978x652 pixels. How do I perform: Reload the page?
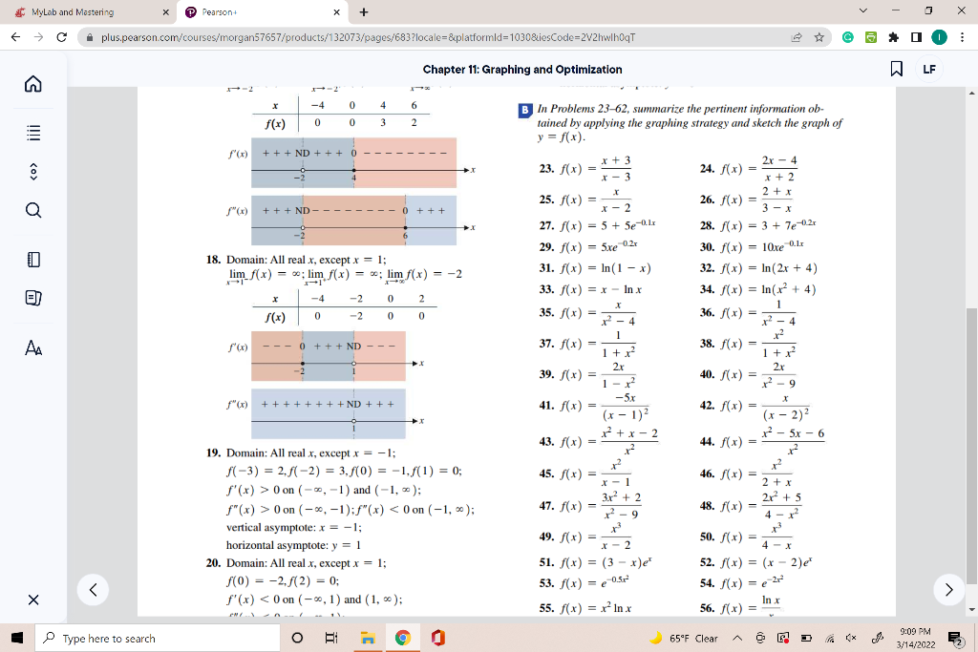pos(61,37)
